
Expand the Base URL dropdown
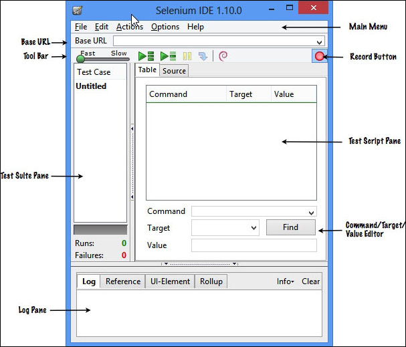tap(319, 41)
